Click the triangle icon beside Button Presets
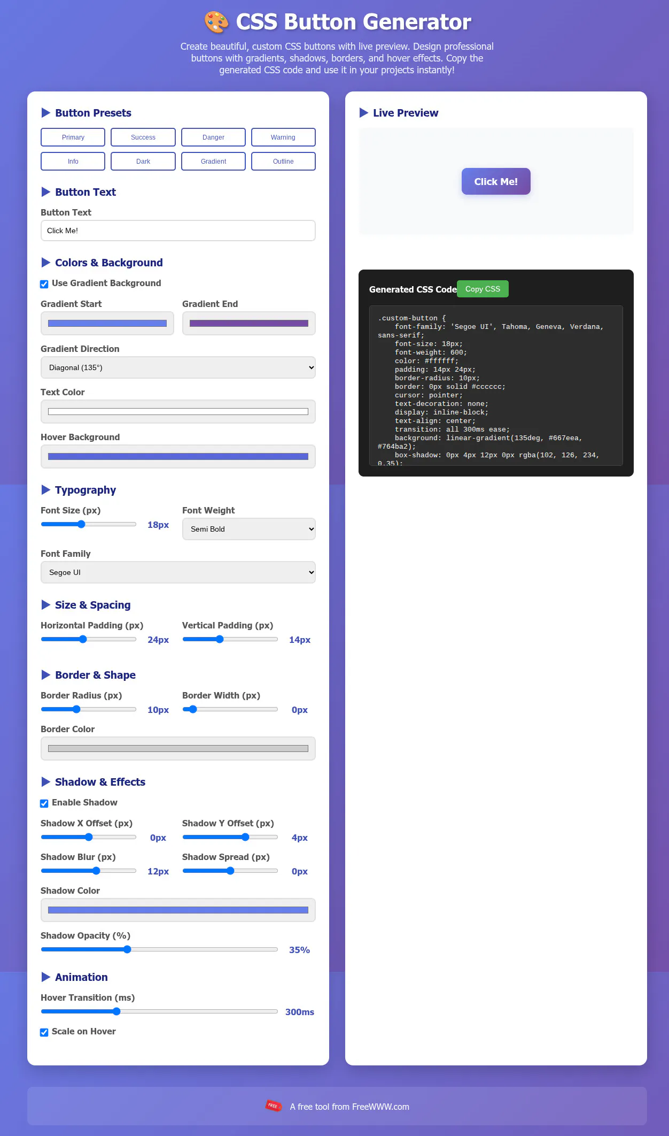Viewport: 669px width, 1136px height. click(x=46, y=113)
